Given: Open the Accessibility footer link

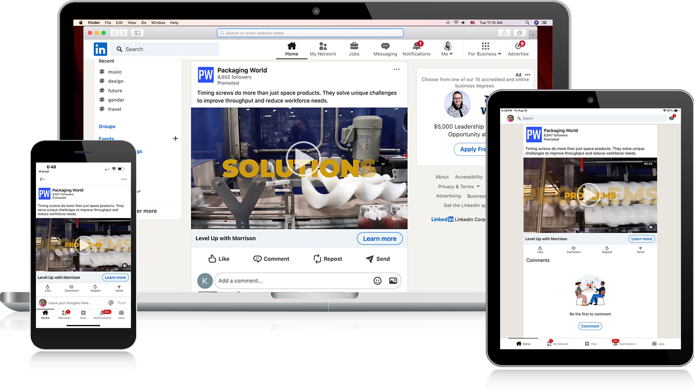Looking at the screenshot, I should click(468, 177).
